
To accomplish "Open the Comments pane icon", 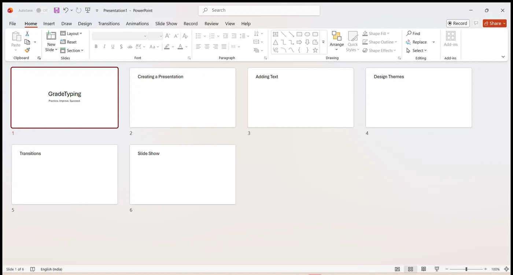I will click(x=476, y=23).
